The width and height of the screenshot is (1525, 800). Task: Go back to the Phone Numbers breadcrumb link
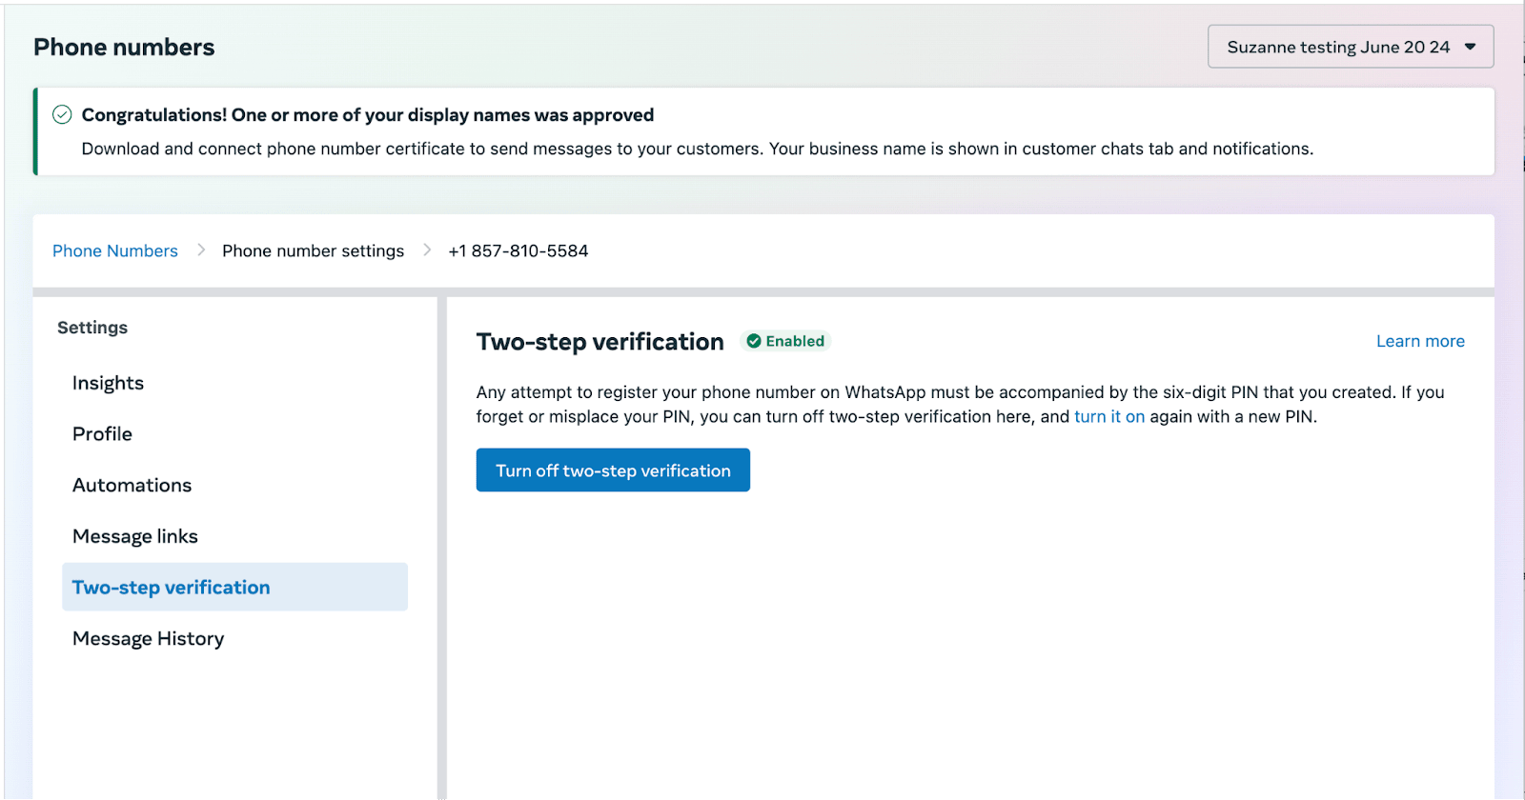115,250
